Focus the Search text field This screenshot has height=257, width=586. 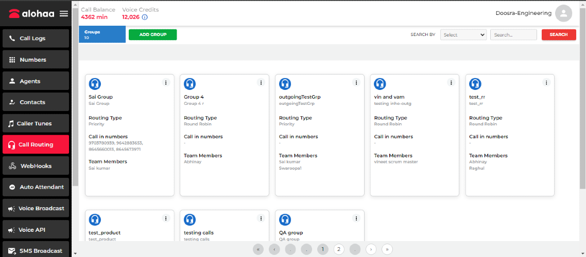tap(513, 34)
